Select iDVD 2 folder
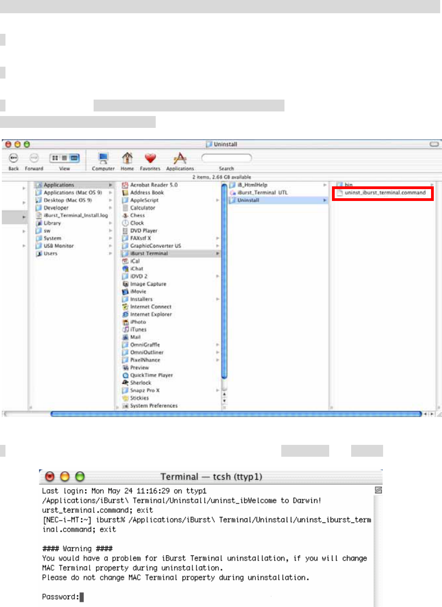 point(171,276)
